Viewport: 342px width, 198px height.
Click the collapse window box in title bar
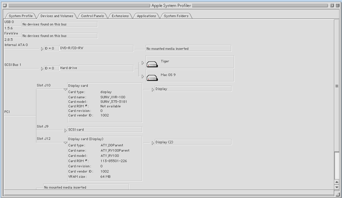coord(337,6)
